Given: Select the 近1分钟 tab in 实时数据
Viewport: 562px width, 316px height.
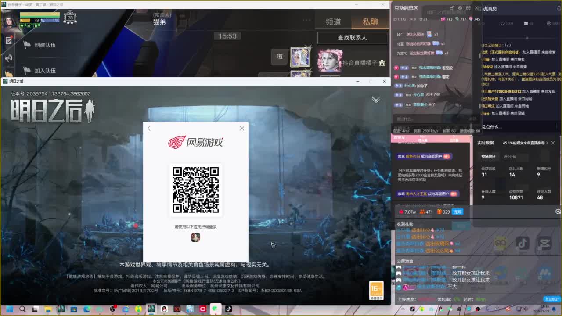Looking at the screenshot, I should click(510, 157).
